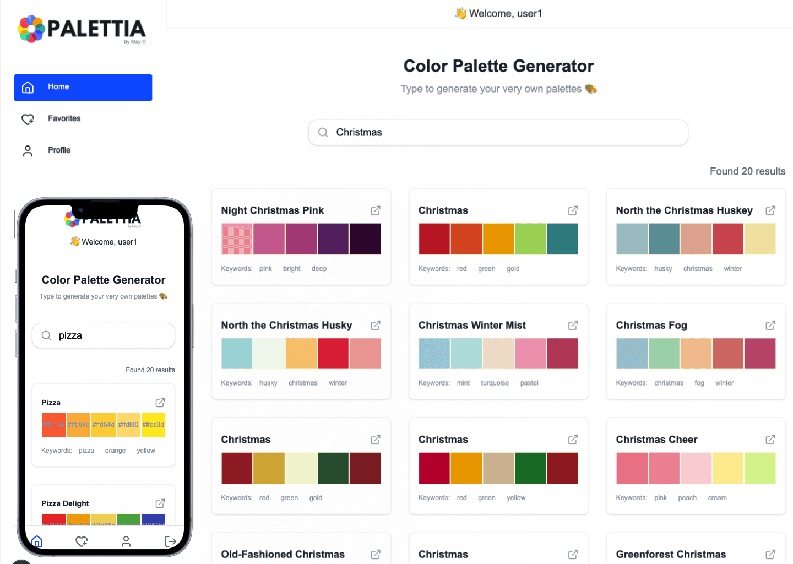This screenshot has height=564, width=793.
Task: Click the Palettia logo in the sidebar
Action: pyautogui.click(x=82, y=29)
